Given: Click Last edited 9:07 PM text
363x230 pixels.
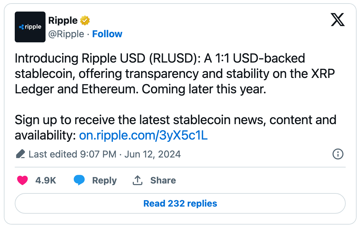Looking at the screenshot, I should click(72, 154).
